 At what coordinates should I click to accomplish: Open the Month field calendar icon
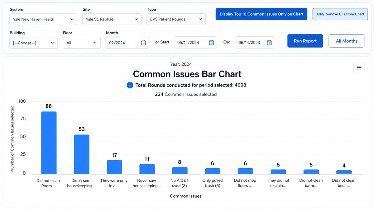(143, 43)
